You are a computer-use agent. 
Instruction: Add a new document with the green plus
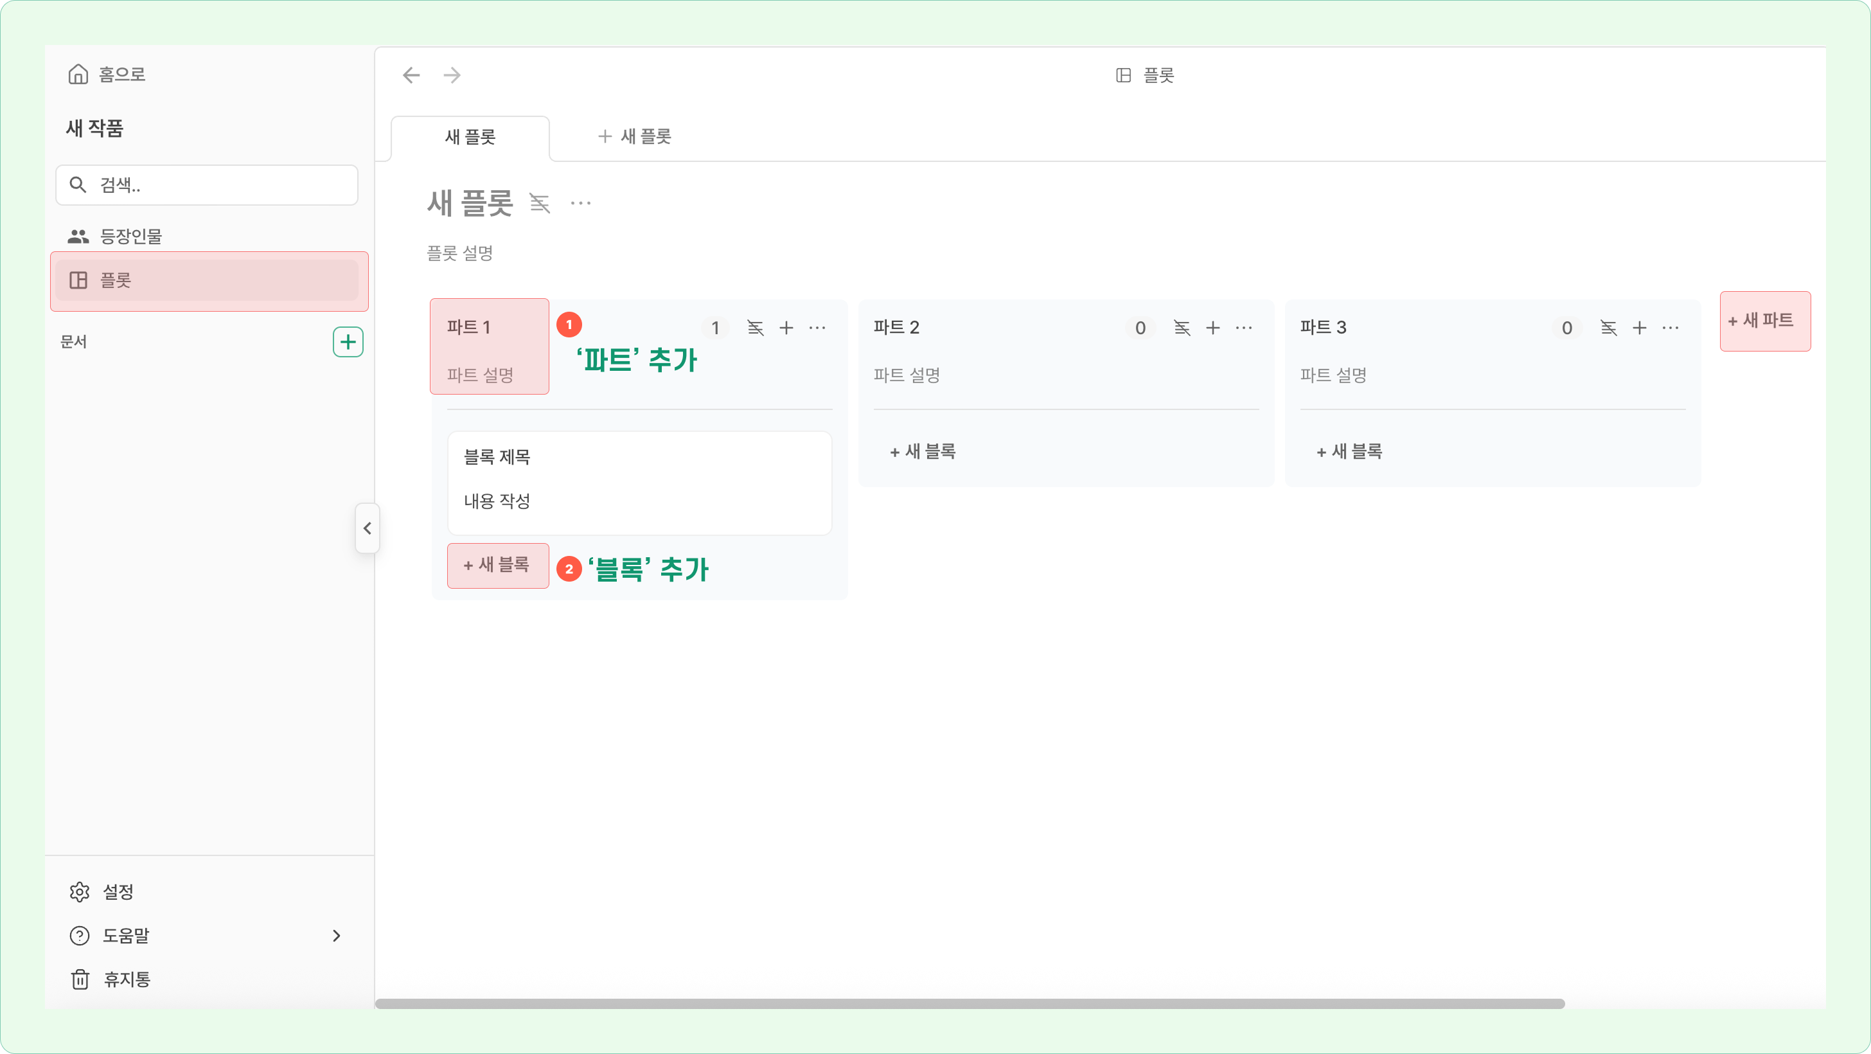(348, 342)
